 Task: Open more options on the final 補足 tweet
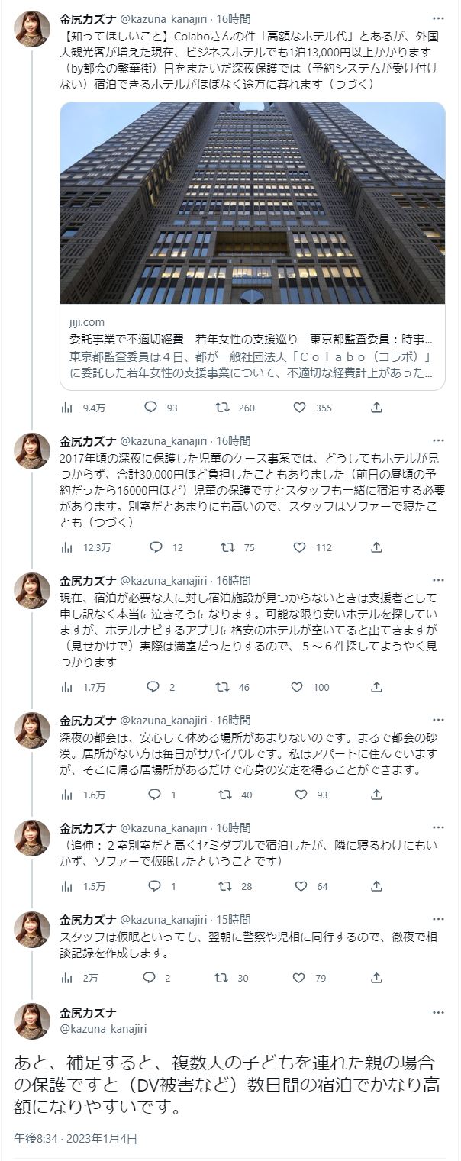click(x=438, y=1013)
